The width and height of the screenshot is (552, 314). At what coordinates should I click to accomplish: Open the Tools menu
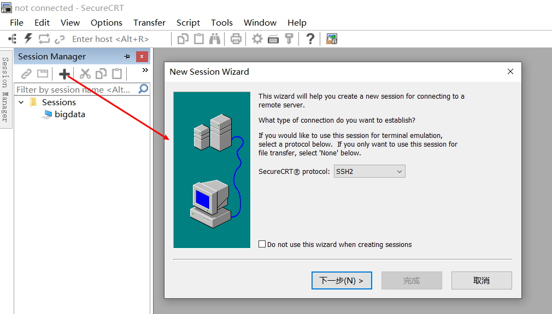[x=222, y=23]
